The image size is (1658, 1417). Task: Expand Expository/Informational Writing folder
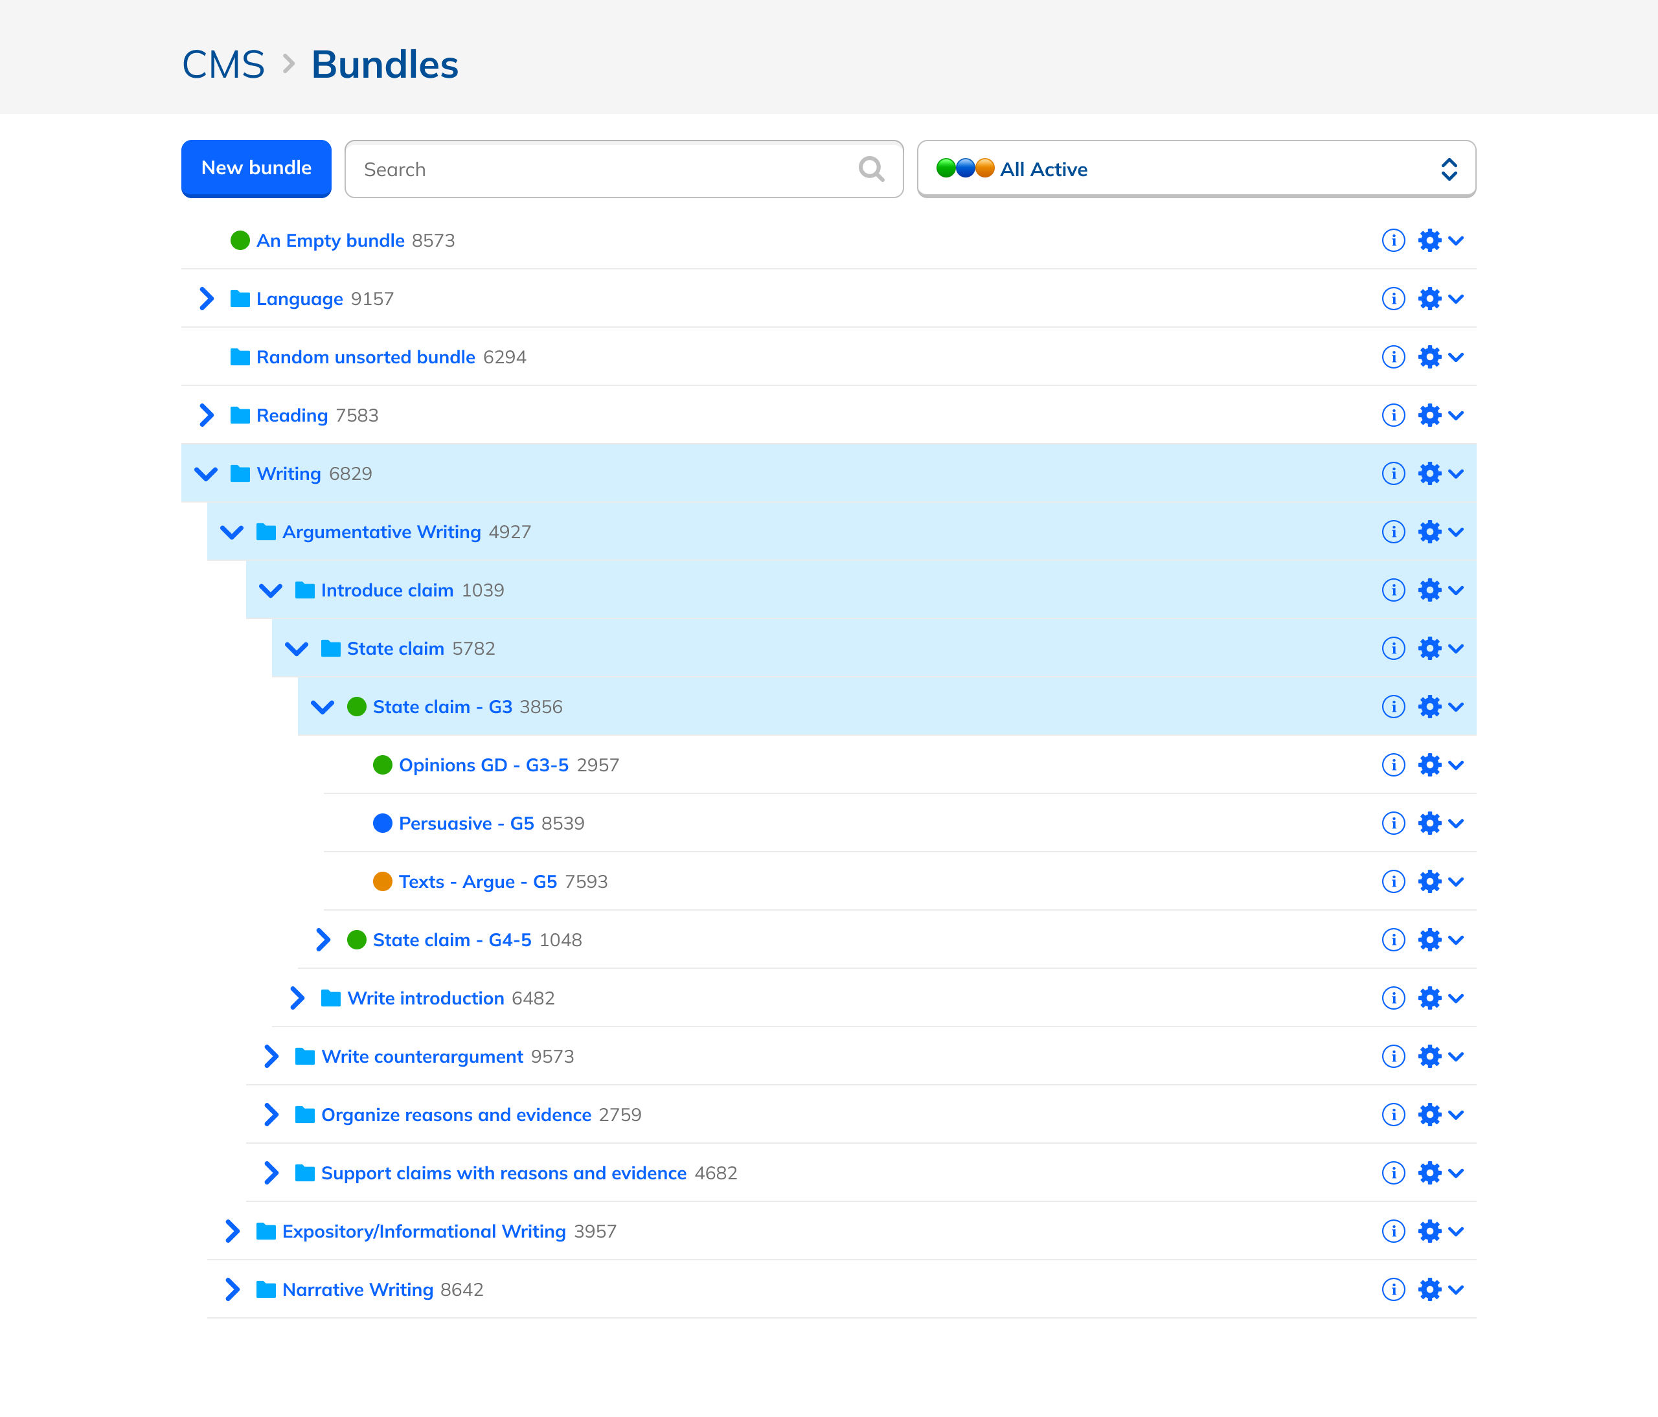pos(232,1231)
